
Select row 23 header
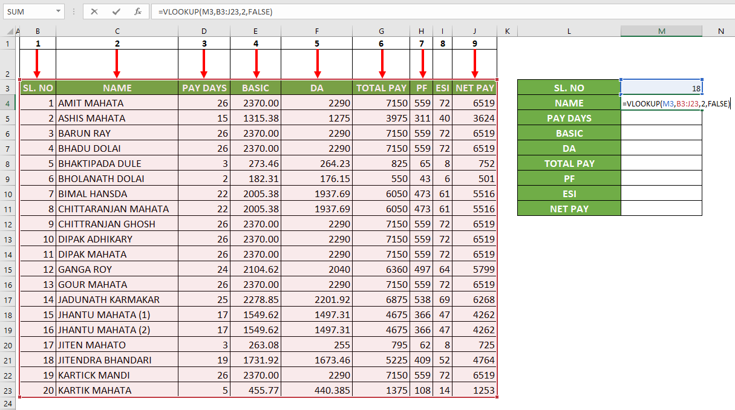[x=8, y=390]
